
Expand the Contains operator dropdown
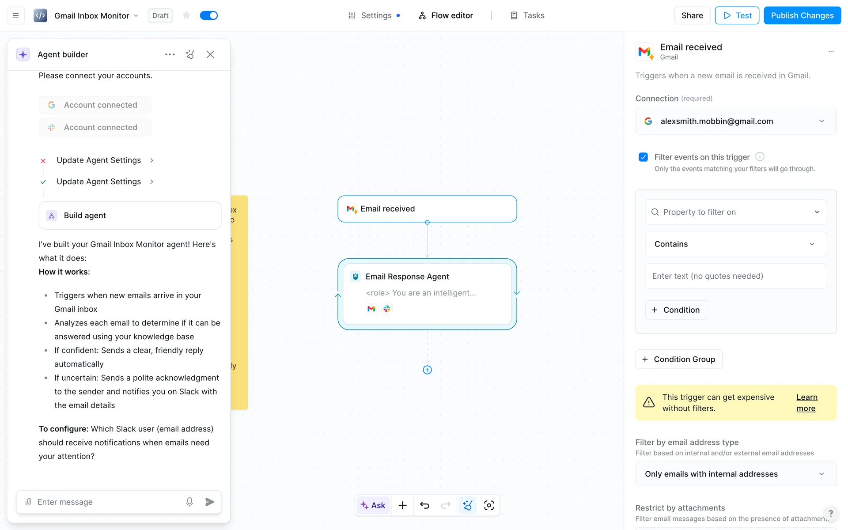coord(735,244)
